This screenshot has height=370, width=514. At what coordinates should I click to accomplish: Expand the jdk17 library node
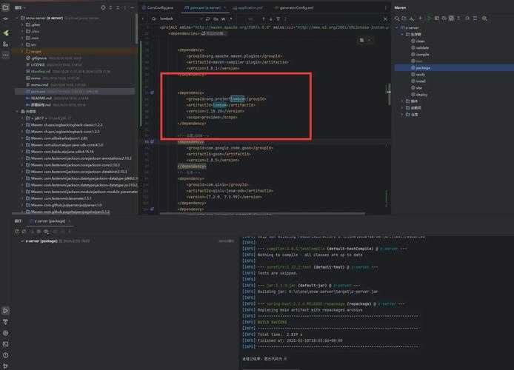(x=24, y=118)
